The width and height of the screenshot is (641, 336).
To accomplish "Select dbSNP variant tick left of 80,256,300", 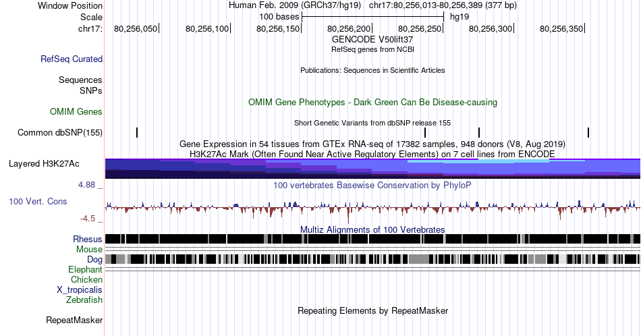I will point(478,132).
